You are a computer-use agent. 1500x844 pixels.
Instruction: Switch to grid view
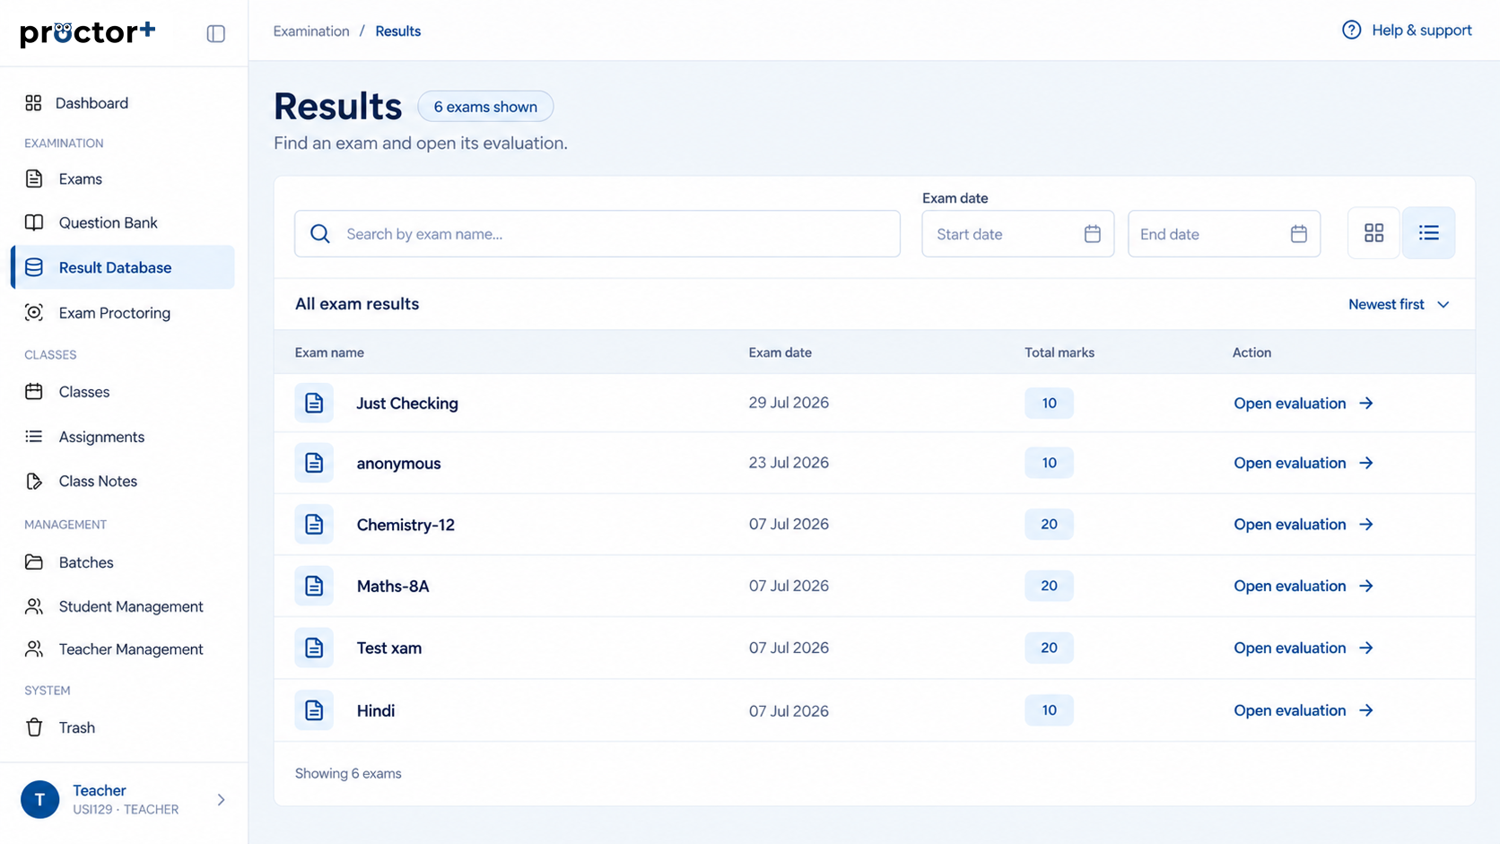click(1374, 233)
